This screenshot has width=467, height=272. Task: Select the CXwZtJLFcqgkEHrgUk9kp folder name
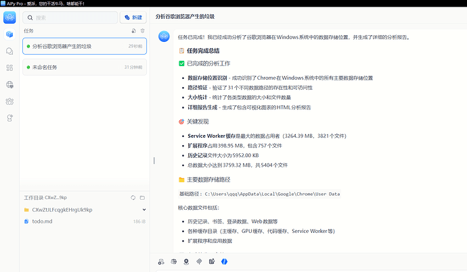pos(62,210)
